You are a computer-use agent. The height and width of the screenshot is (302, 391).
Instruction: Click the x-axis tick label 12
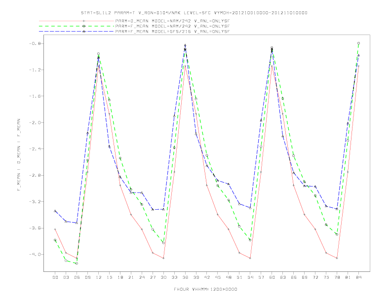(99, 277)
